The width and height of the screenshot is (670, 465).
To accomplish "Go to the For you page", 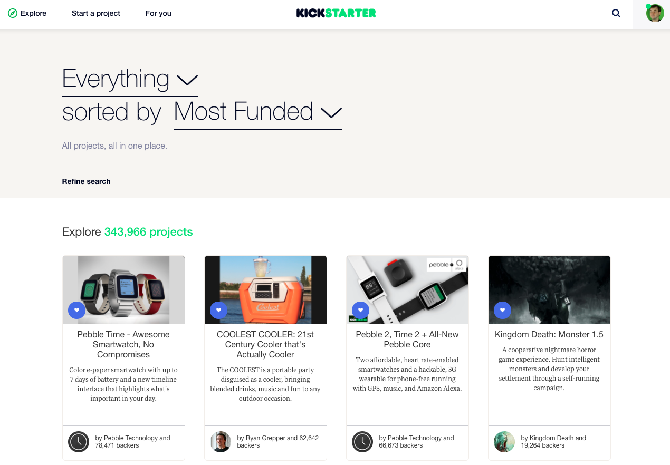I will click(x=158, y=13).
